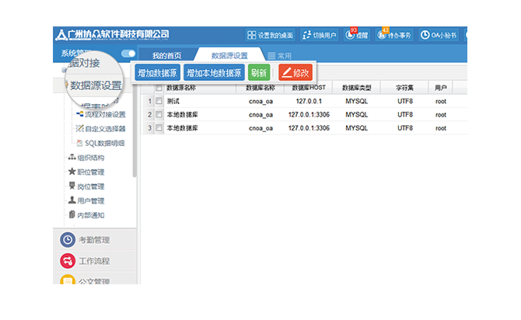Select 组织结构 in the sidebar tree
The width and height of the screenshot is (521, 320).
point(85,158)
